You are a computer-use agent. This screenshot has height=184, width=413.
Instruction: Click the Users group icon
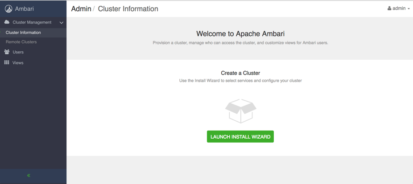point(7,52)
